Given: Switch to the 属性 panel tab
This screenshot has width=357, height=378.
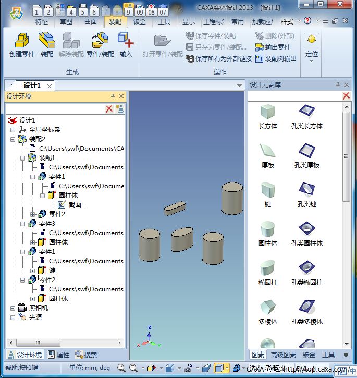Looking at the screenshot, I should click(x=58, y=355).
